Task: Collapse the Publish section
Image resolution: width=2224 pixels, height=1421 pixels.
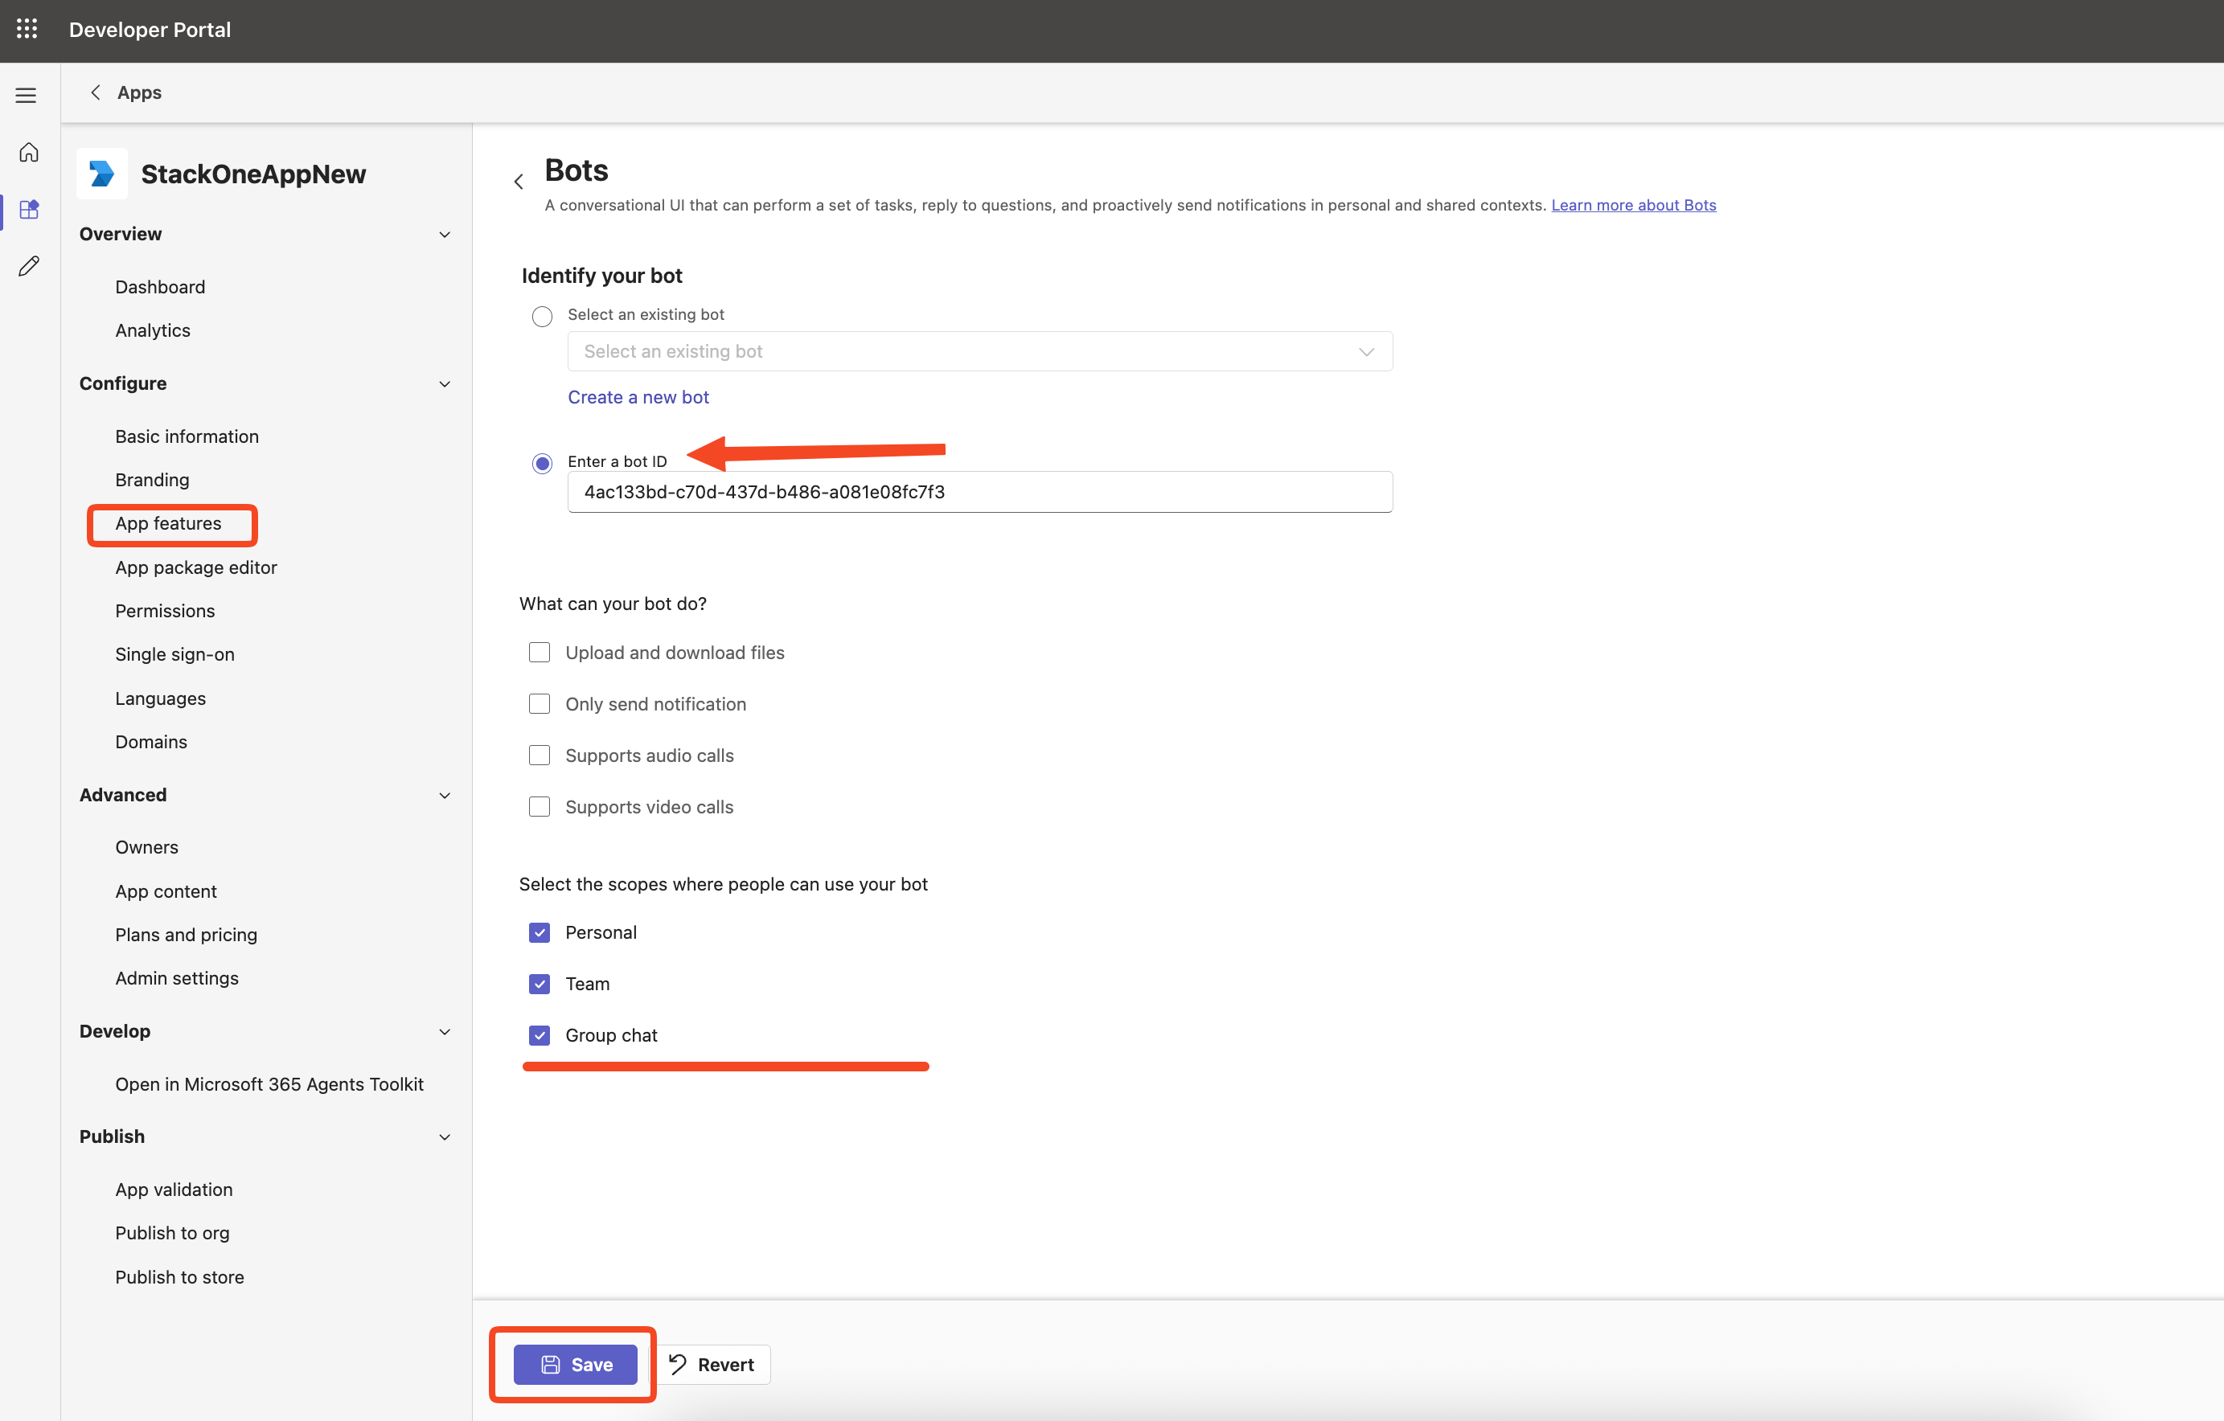Action: point(445,1137)
